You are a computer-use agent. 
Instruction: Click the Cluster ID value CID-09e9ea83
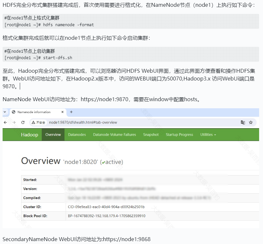pos(106,207)
